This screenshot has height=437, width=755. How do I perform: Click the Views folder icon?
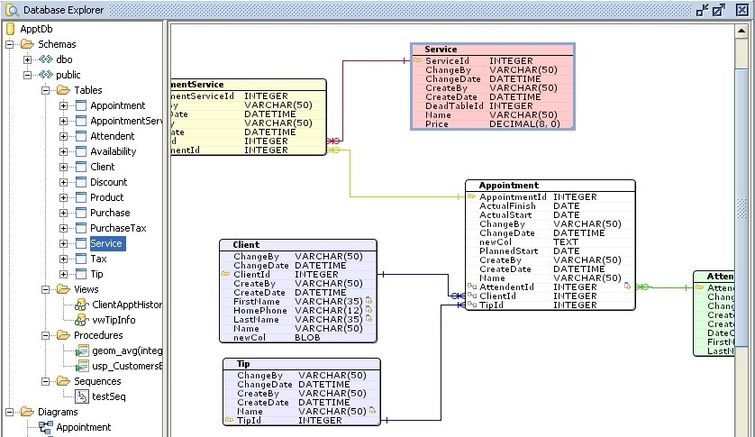pos(64,289)
